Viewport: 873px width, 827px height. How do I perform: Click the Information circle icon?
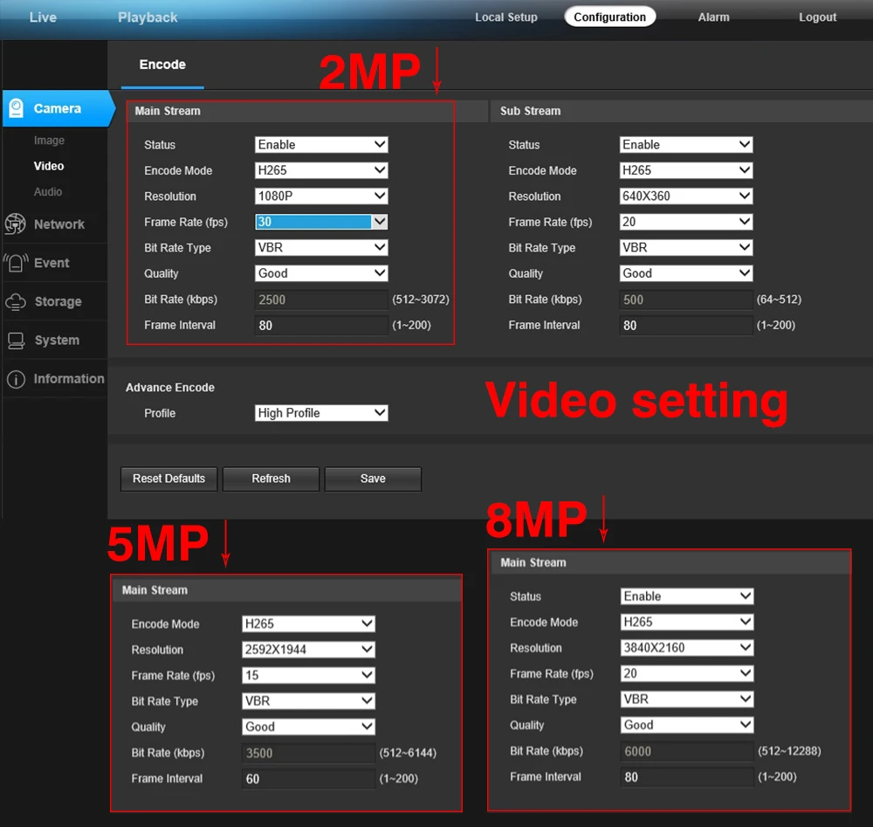pos(16,379)
